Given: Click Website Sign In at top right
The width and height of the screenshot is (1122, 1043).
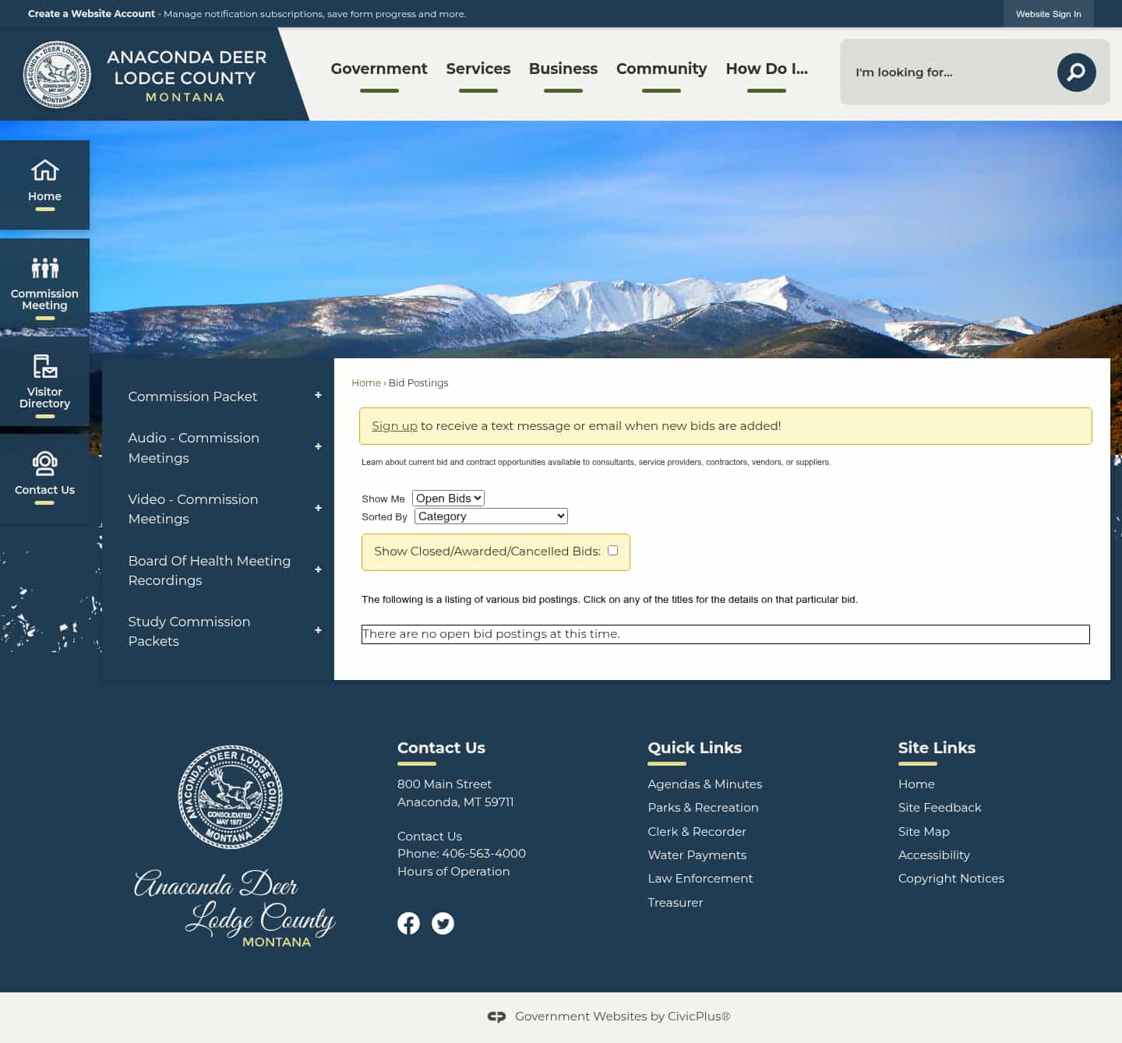Looking at the screenshot, I should tap(1049, 14).
